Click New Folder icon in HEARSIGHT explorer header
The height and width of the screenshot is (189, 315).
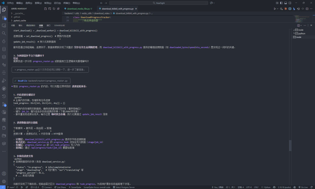point(50,9)
